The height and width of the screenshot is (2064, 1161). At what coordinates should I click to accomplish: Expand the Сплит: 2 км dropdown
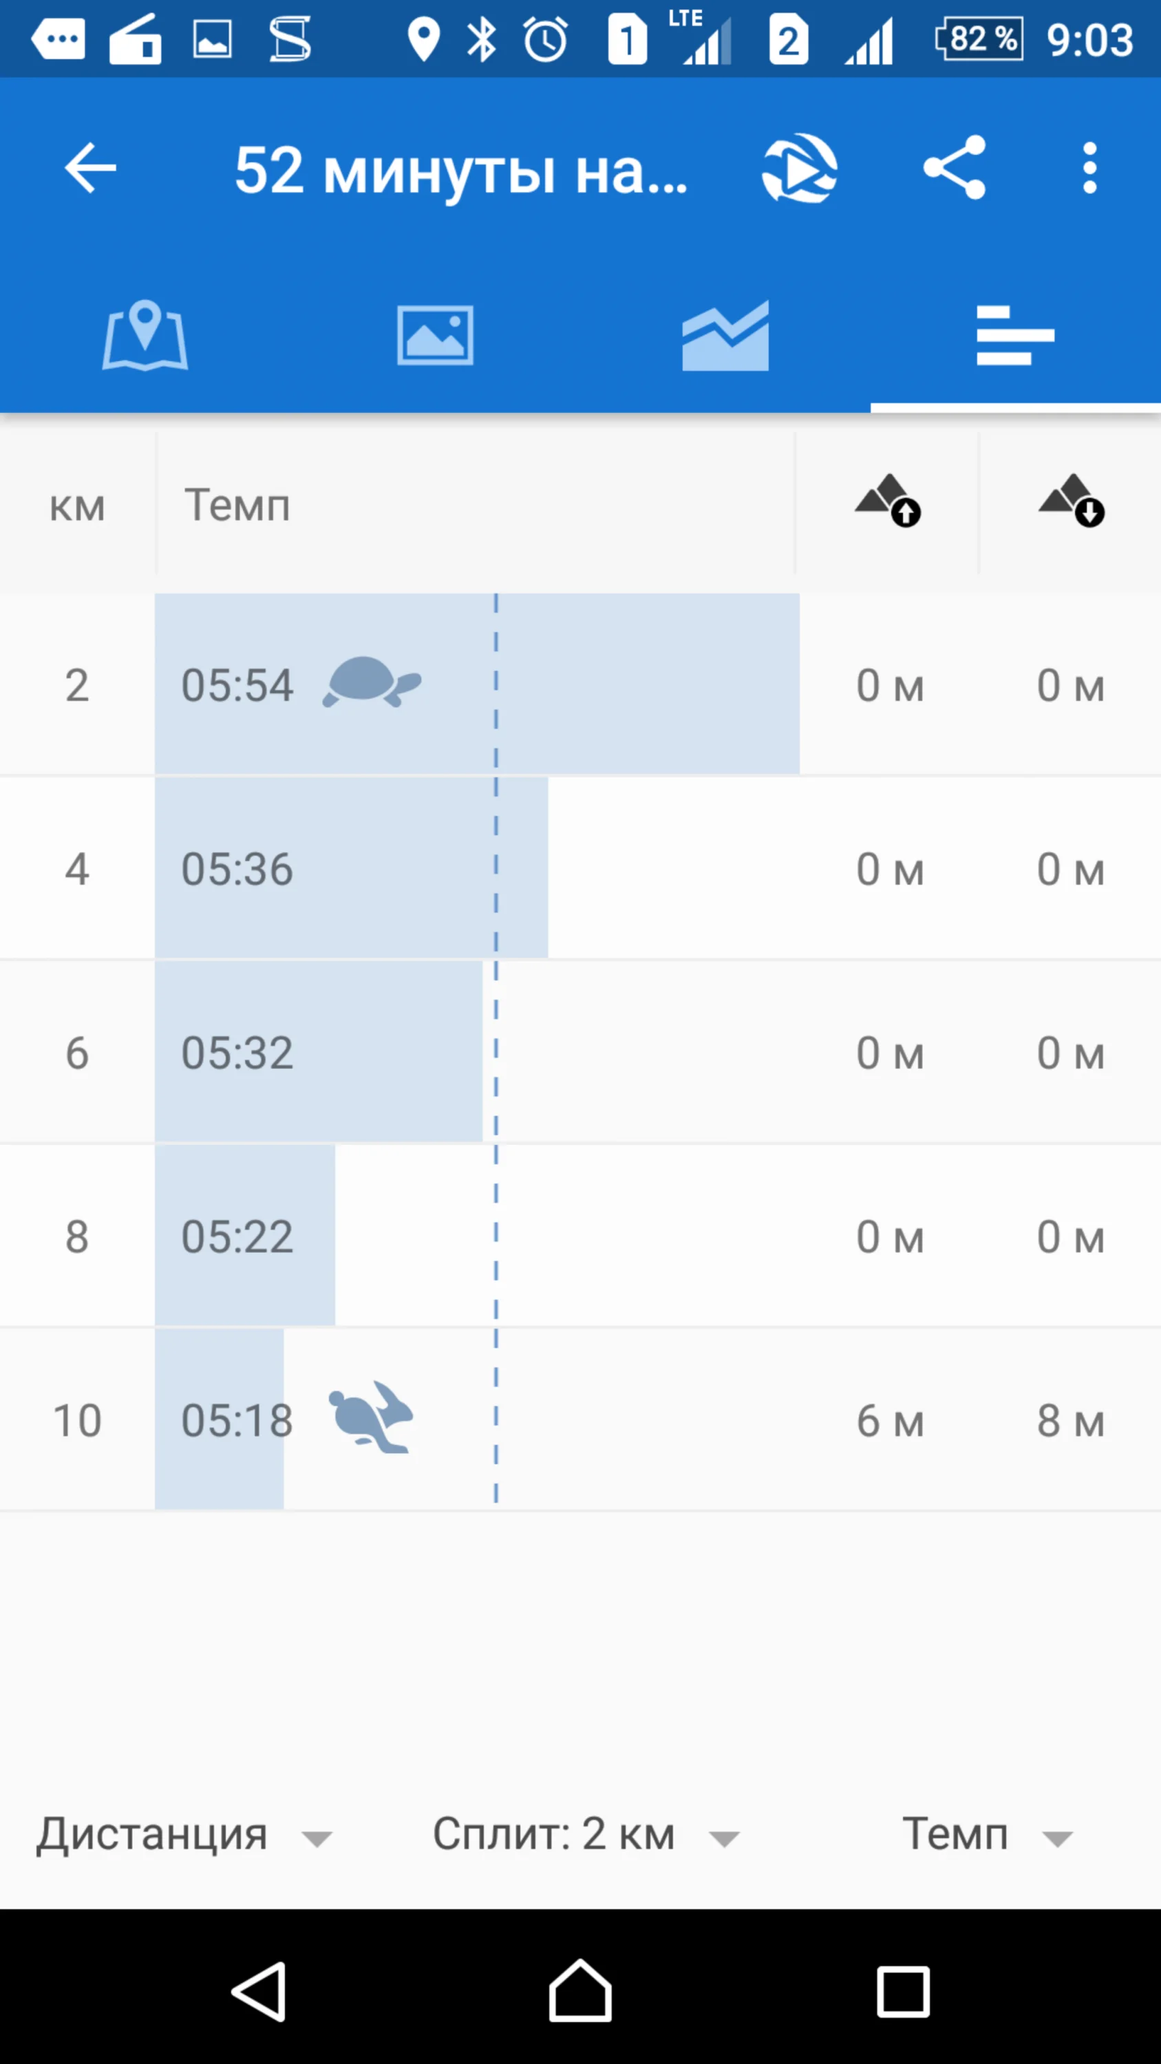(586, 1834)
